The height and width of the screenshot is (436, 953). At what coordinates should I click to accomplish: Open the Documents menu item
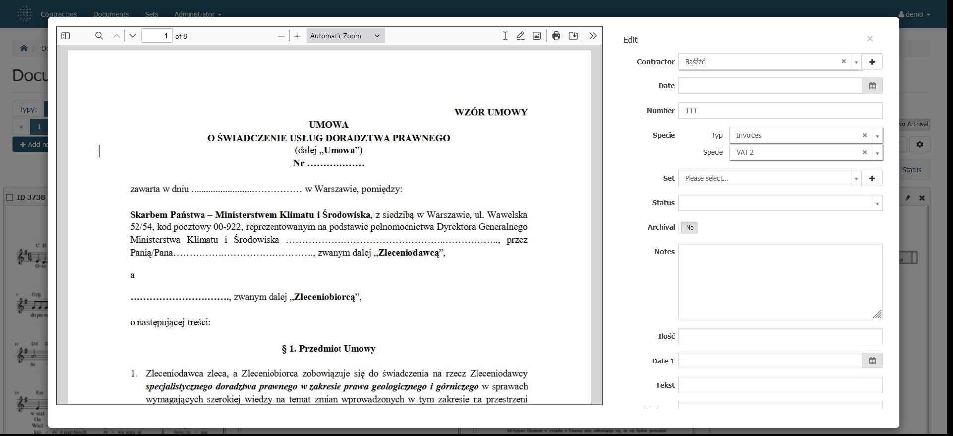point(111,14)
